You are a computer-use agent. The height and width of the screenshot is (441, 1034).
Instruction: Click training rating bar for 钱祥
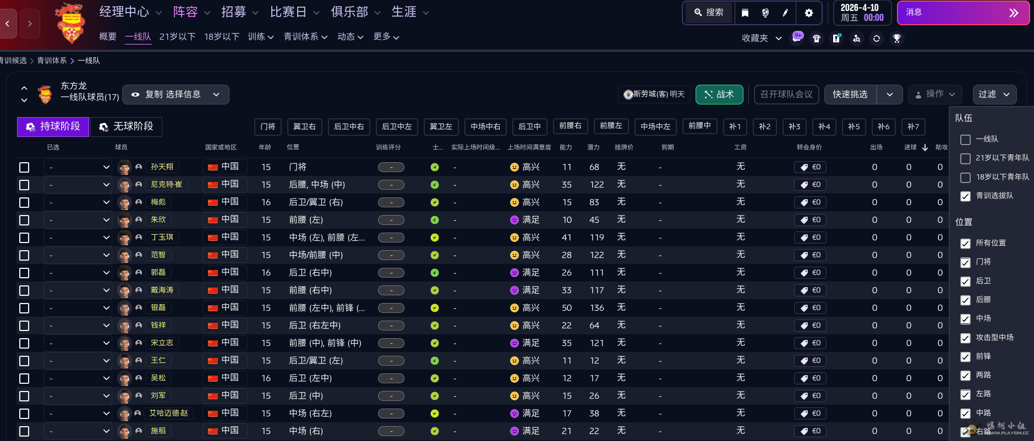[391, 326]
